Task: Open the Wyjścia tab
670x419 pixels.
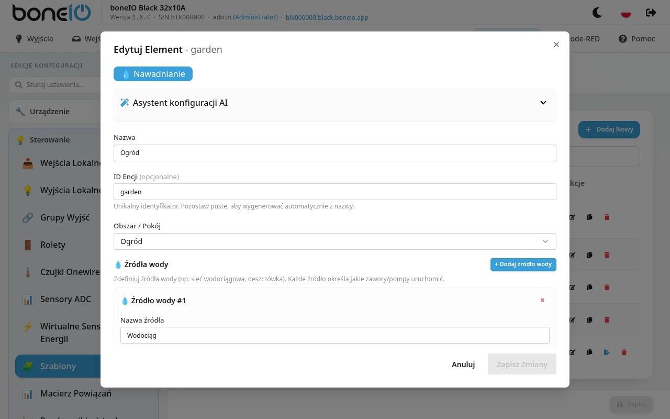Action: (x=34, y=39)
